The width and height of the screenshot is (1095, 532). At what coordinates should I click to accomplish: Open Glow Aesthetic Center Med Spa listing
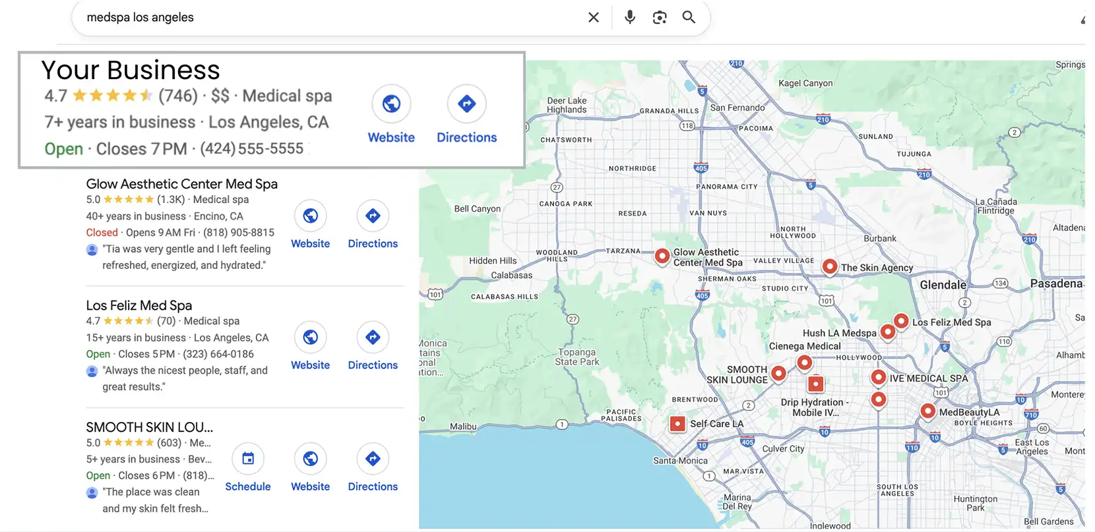[x=181, y=184]
